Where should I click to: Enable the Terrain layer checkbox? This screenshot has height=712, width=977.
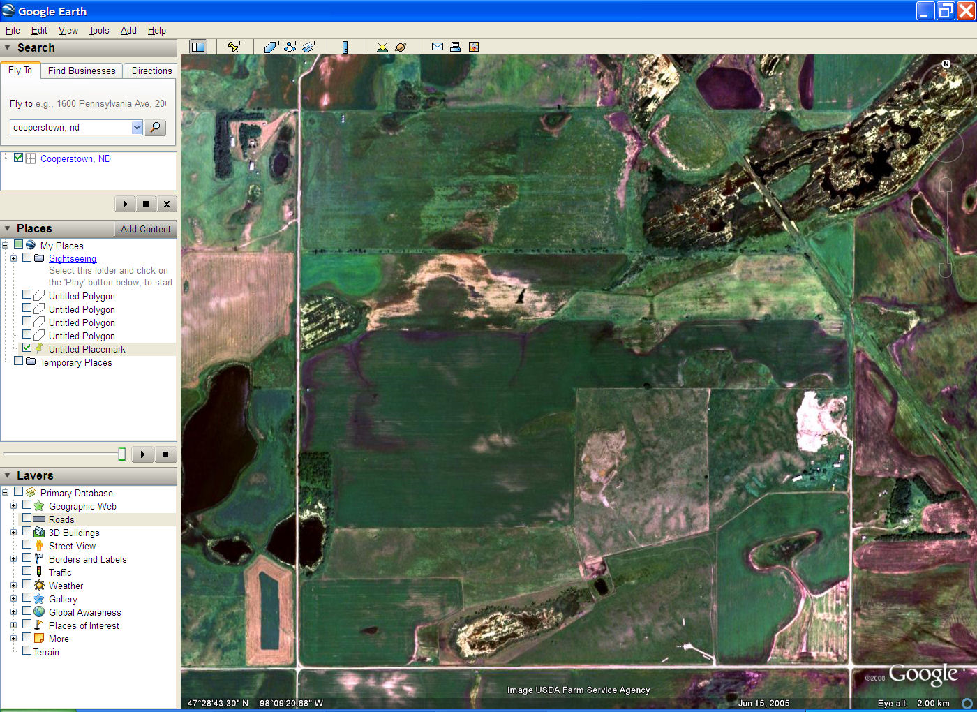pyautogui.click(x=27, y=651)
